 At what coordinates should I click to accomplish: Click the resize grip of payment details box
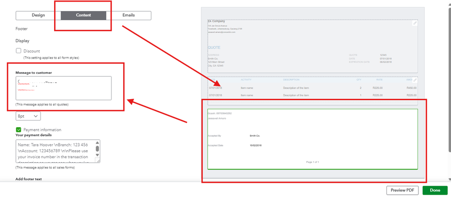[x=98, y=160]
